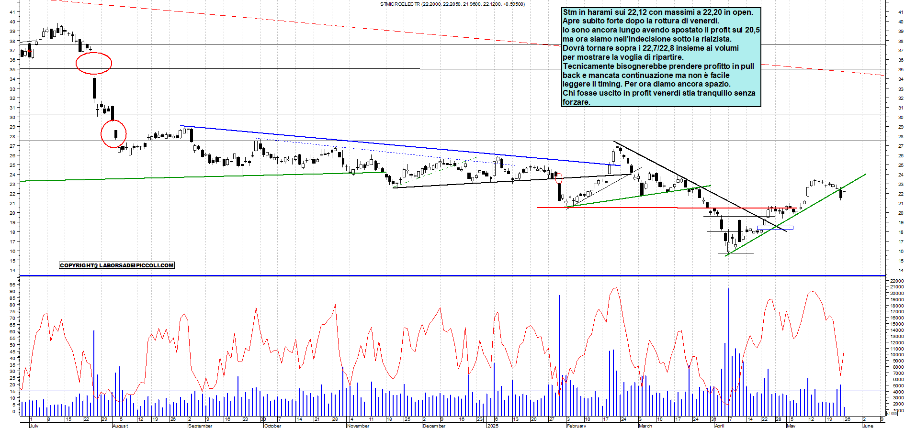Screen dimensions: 905x428
Task: Click the 2025 year label on axis
Action: (x=492, y=425)
